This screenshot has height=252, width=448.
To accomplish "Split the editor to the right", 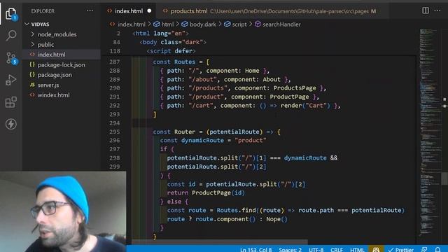I will point(425,10).
